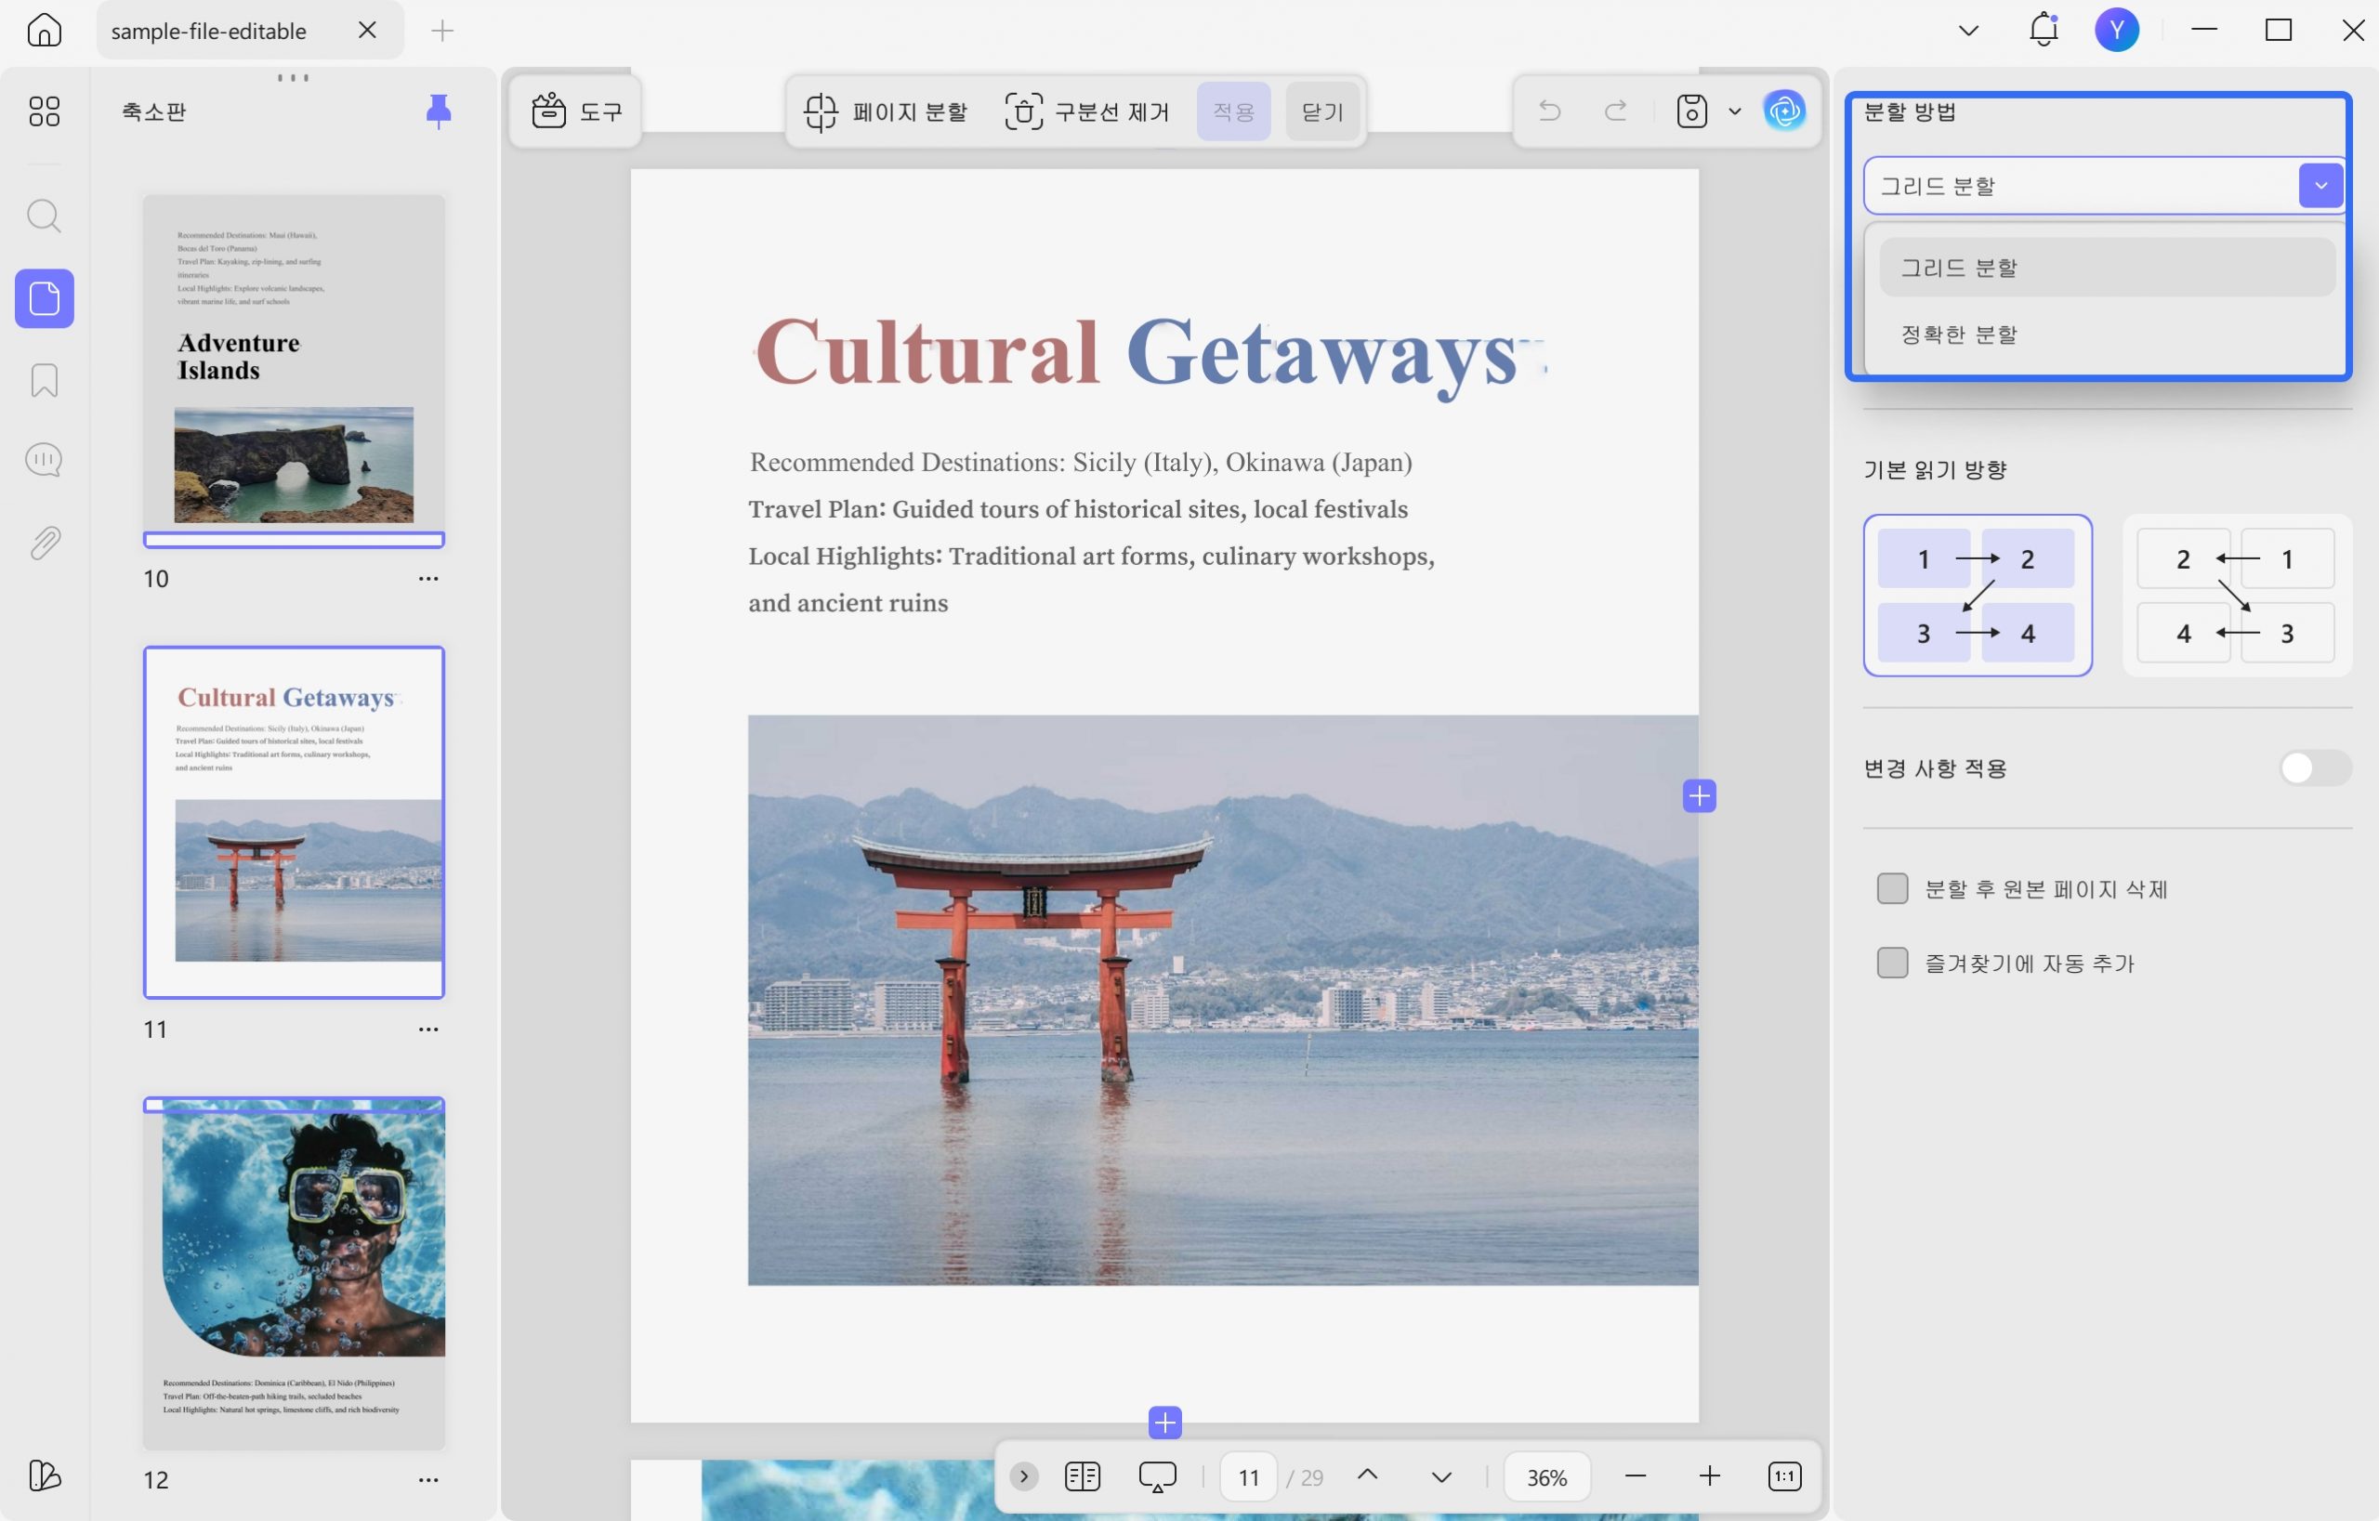Click the notification bell icon
Viewport: 2379px width, 1521px height.
(2044, 30)
